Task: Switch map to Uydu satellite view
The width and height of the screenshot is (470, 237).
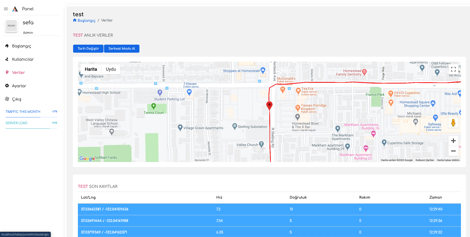Action: point(111,69)
